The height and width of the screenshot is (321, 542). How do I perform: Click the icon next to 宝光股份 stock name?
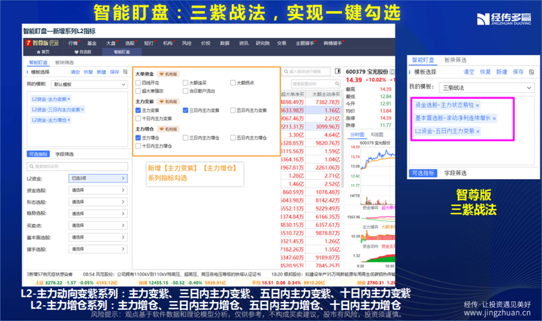pyautogui.click(x=392, y=72)
